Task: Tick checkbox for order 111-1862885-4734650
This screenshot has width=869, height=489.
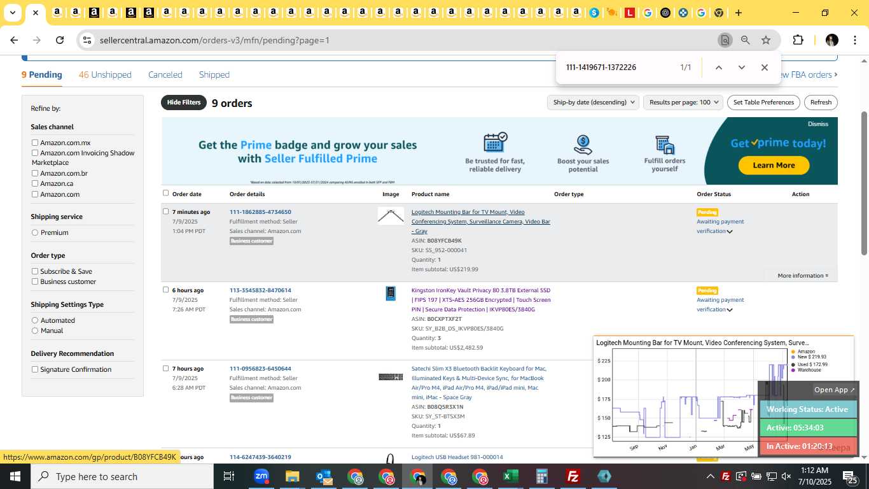Action: tap(166, 211)
